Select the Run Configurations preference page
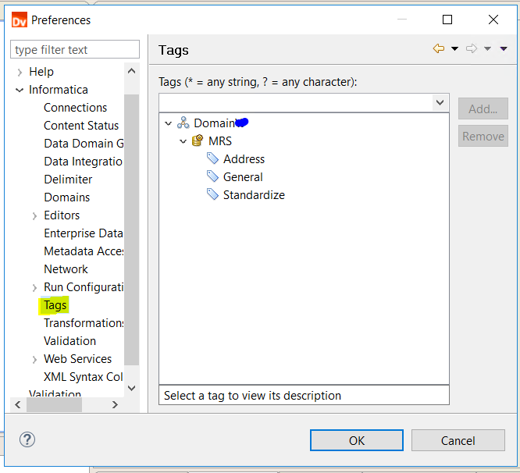 [x=84, y=286]
